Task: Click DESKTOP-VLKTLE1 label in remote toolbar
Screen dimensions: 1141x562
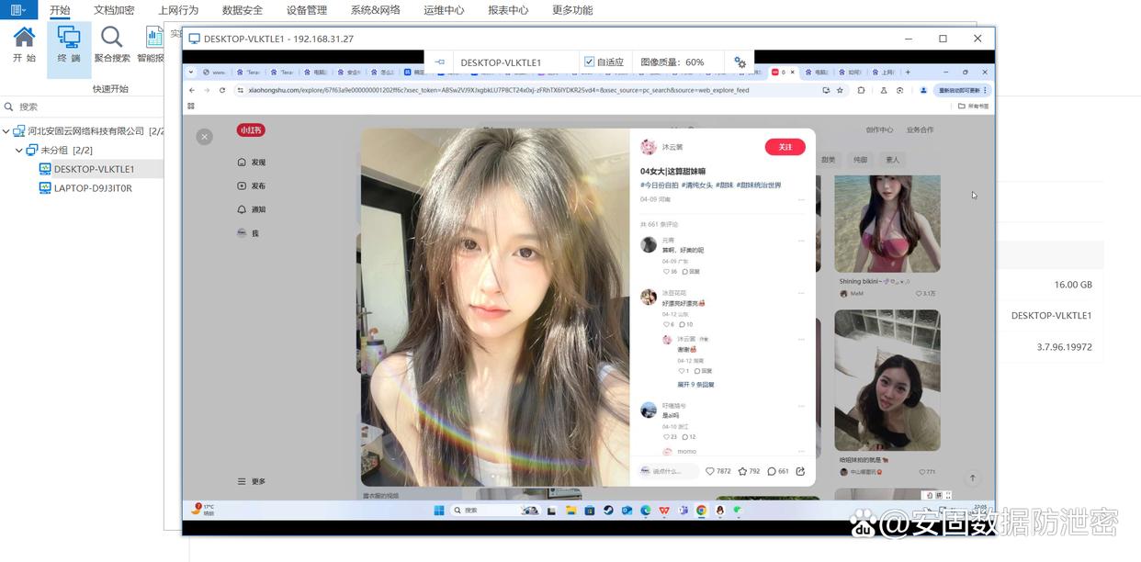Action: (x=501, y=62)
